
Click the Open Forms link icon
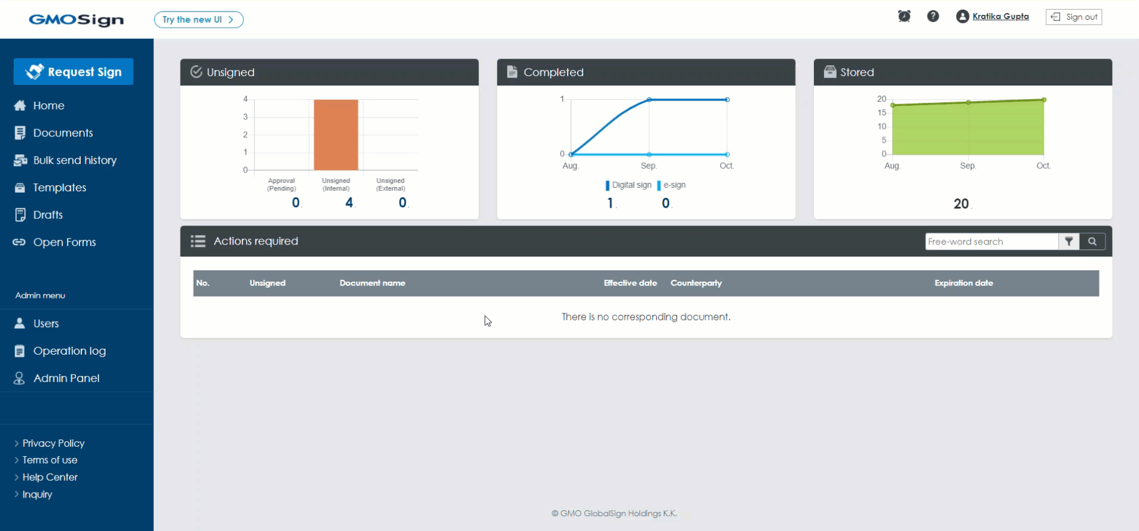click(x=19, y=242)
